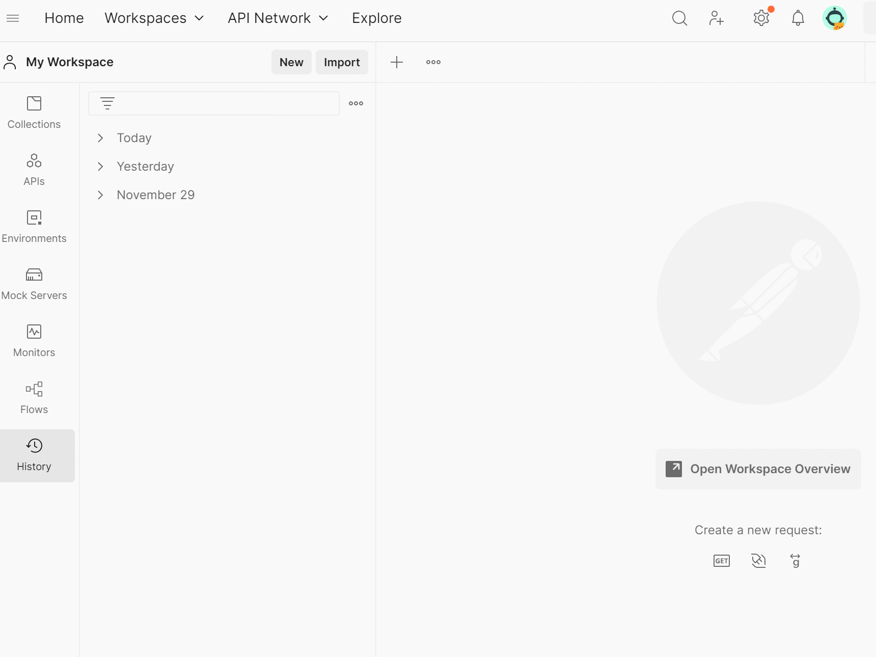Focus the history search filter field
The width and height of the screenshot is (876, 657).
214,103
